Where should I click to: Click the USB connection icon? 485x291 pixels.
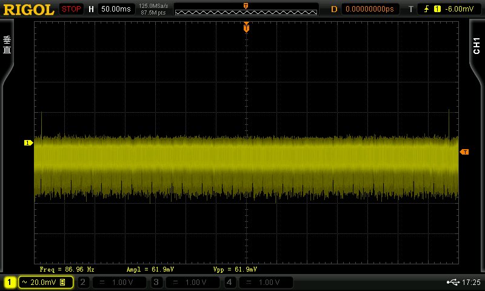tap(452, 283)
